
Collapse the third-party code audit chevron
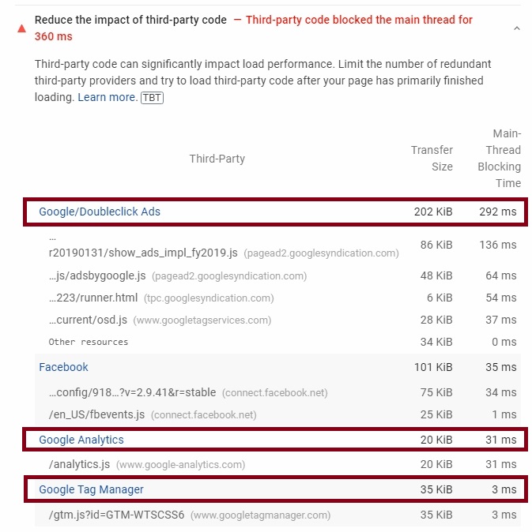(x=516, y=28)
